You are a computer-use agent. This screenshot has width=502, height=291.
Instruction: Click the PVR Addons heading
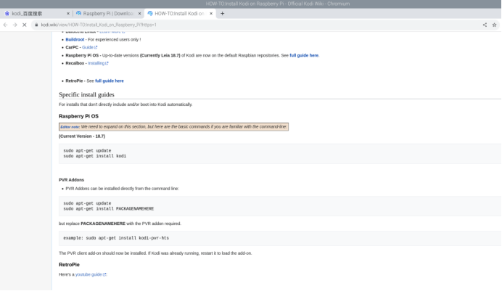(71, 180)
